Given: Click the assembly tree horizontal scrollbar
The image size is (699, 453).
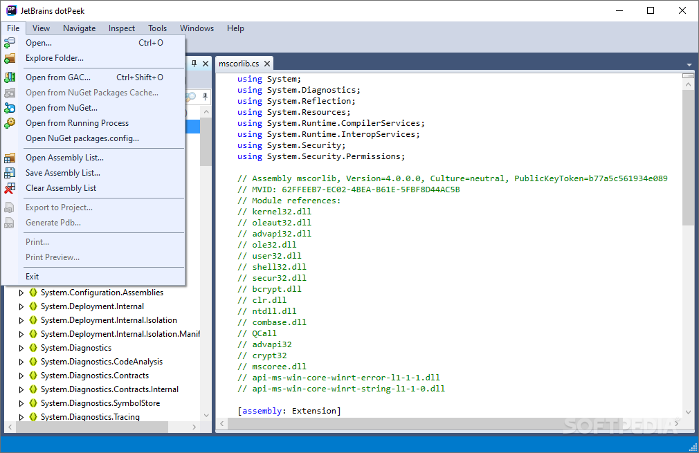Looking at the screenshot, I should (x=102, y=427).
